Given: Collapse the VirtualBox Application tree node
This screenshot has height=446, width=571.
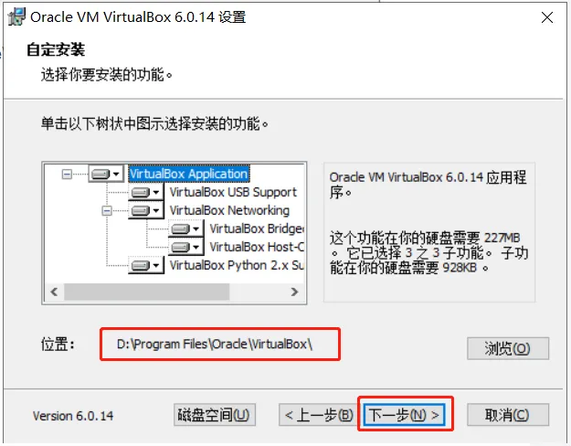Looking at the screenshot, I should pyautogui.click(x=67, y=174).
